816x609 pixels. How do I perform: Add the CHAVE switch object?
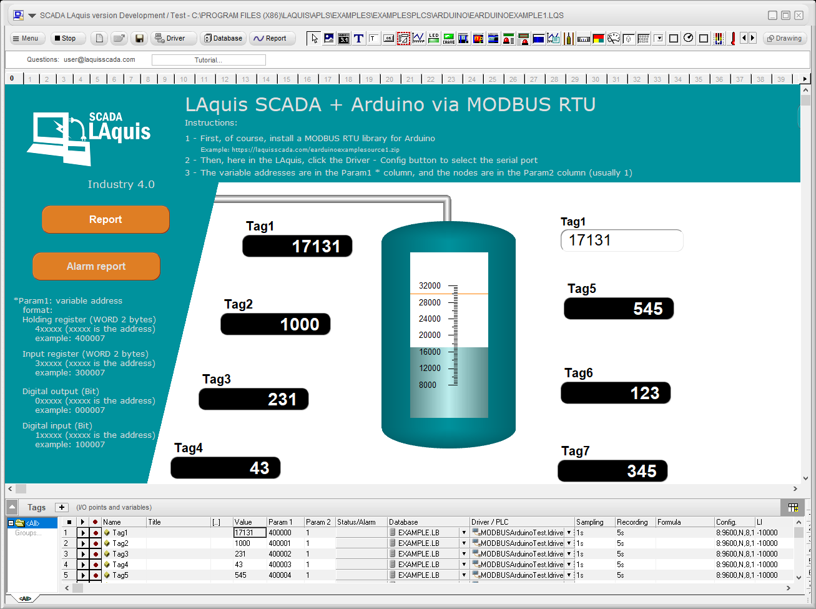[x=448, y=38]
